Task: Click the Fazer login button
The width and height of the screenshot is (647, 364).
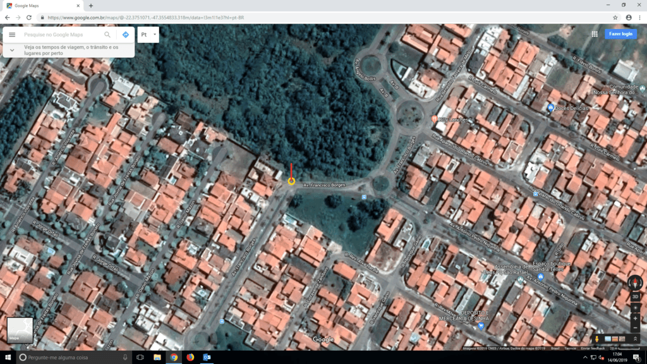Action: pos(620,34)
